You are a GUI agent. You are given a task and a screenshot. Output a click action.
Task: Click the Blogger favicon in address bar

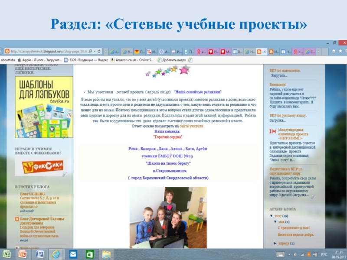point(7,51)
